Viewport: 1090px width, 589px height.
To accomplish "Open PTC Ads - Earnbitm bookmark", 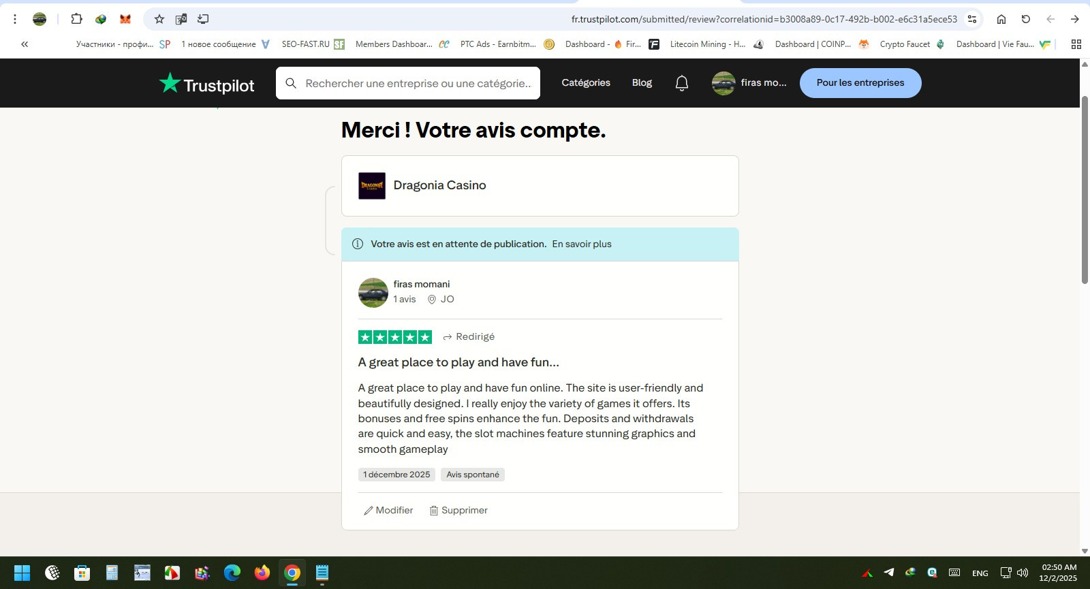I will [x=508, y=44].
